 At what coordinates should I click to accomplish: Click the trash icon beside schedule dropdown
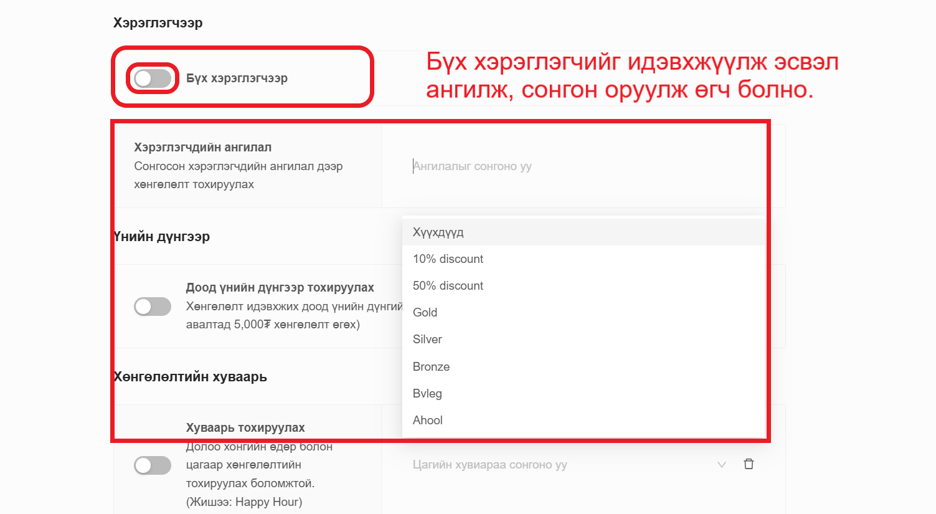[x=749, y=464]
